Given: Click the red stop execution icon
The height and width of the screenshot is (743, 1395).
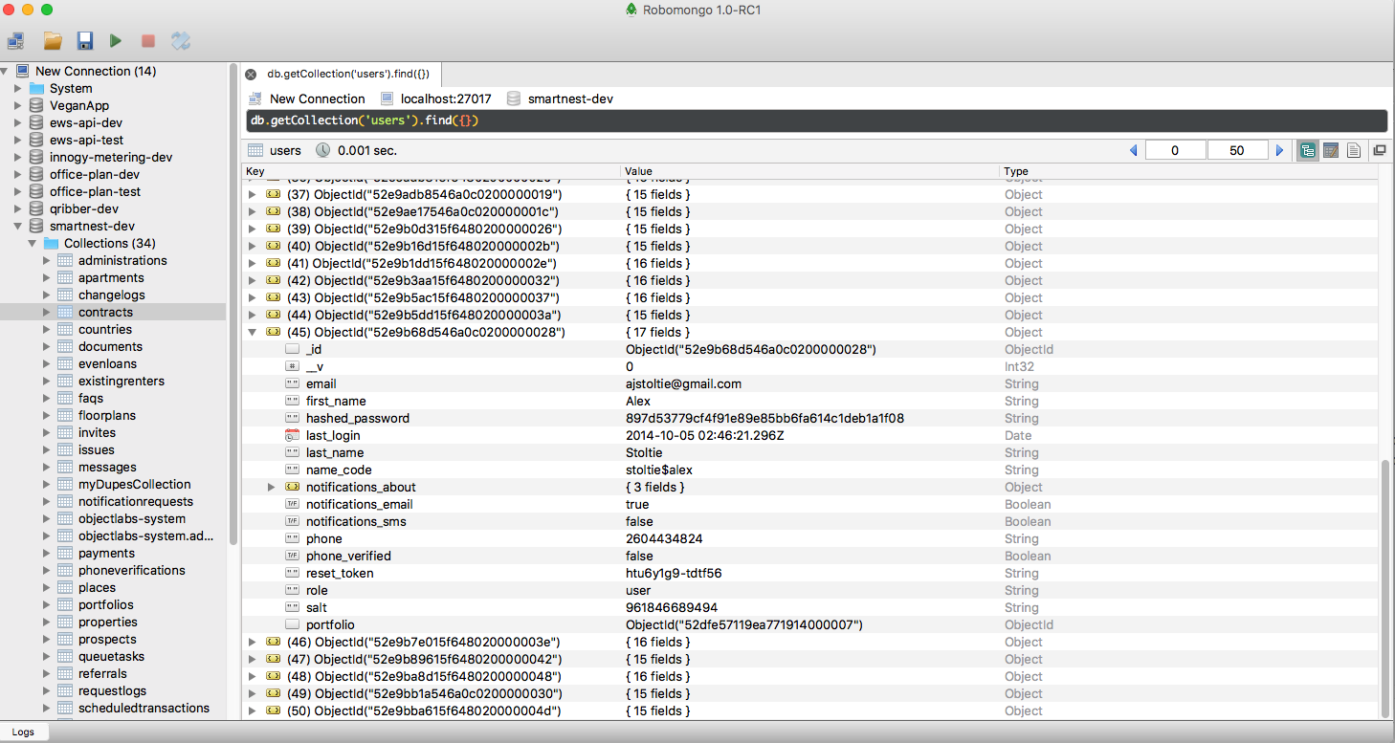Looking at the screenshot, I should pos(148,41).
